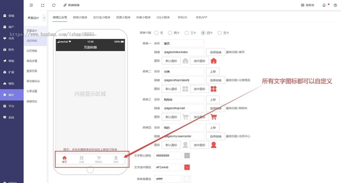
Task: Open 商城 in the left sidebar
Action: (12, 16)
